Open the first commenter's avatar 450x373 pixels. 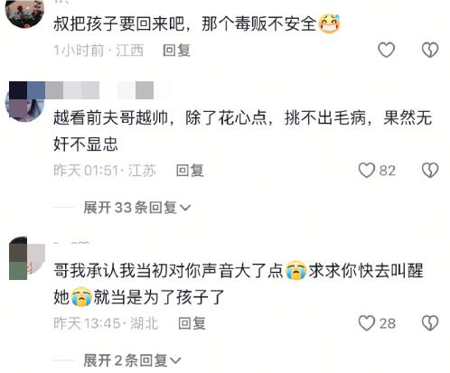click(24, 14)
